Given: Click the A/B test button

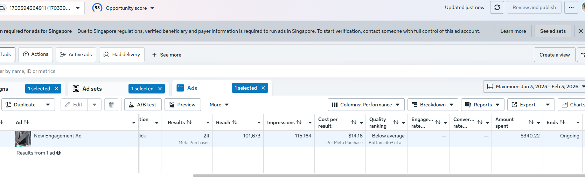Looking at the screenshot, I should point(142,105).
